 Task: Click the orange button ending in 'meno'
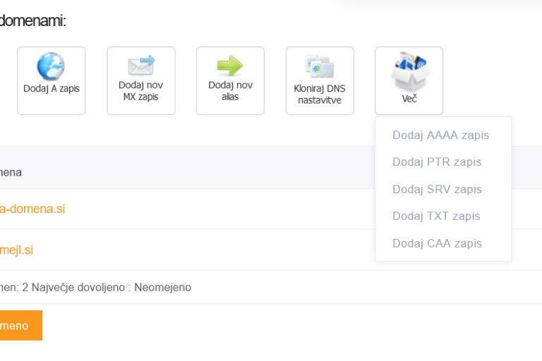click(x=21, y=326)
